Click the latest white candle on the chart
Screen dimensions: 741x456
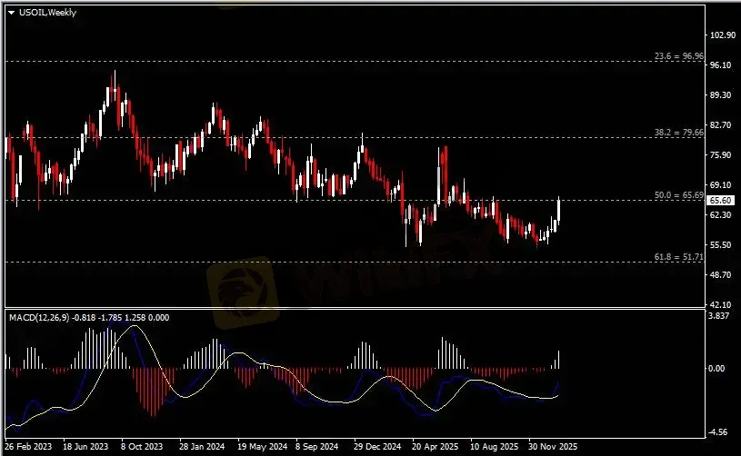[557, 209]
